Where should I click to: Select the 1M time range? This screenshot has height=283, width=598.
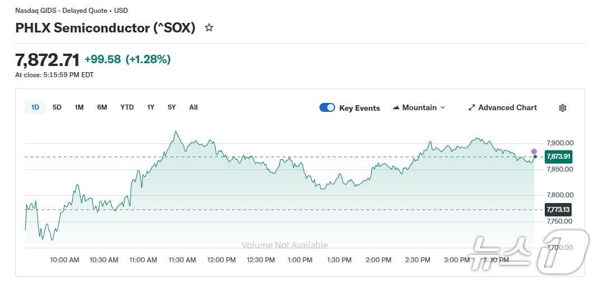pos(79,107)
